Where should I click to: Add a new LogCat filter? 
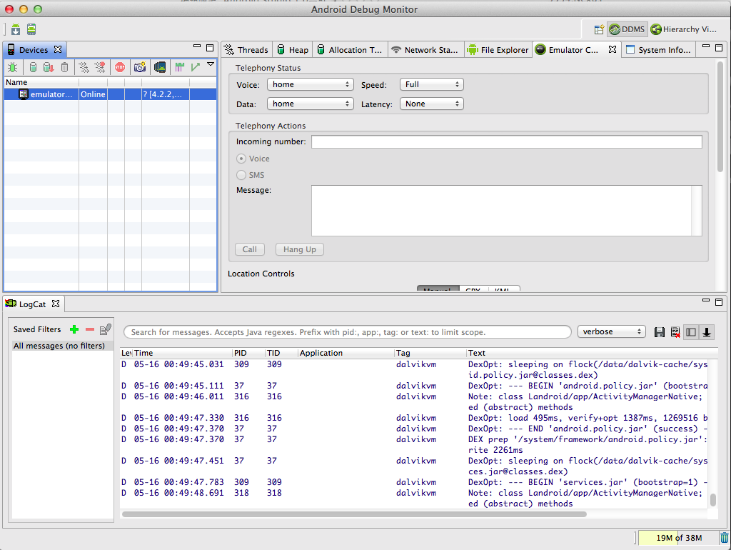(74, 329)
